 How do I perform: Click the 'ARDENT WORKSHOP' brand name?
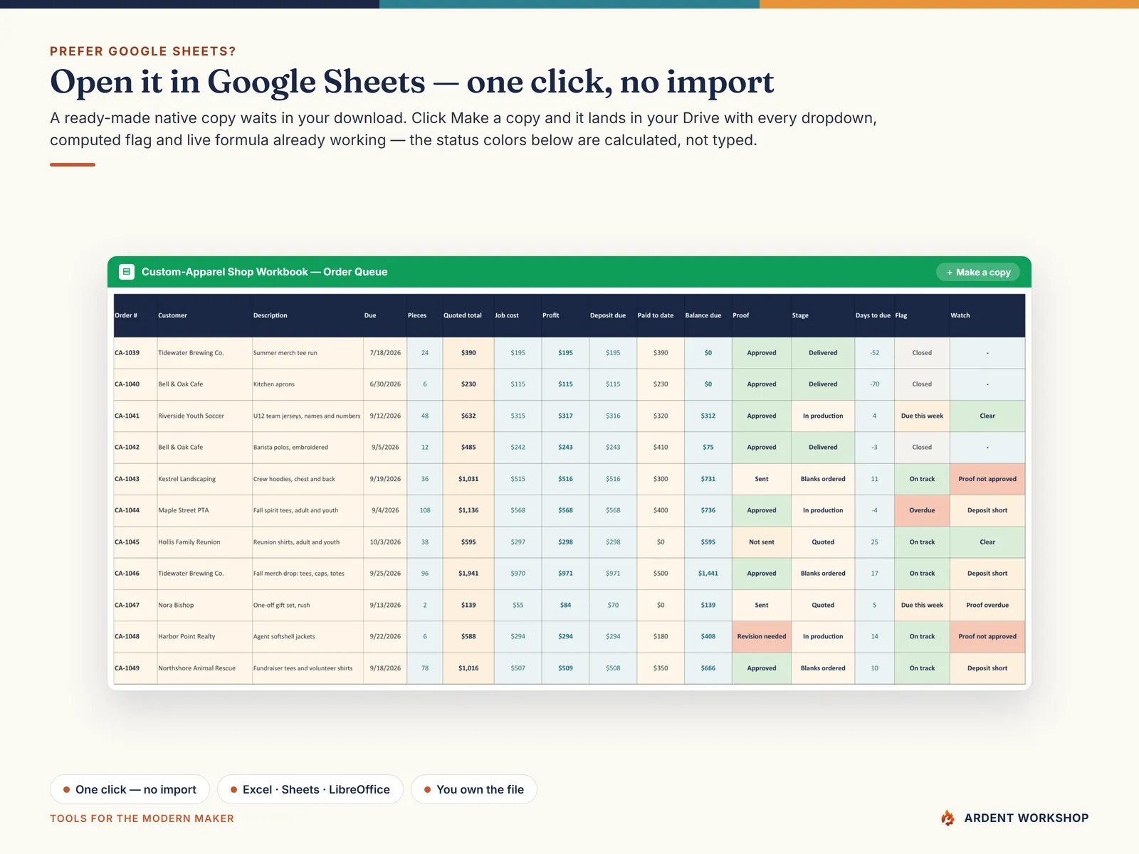pyautogui.click(x=1026, y=818)
